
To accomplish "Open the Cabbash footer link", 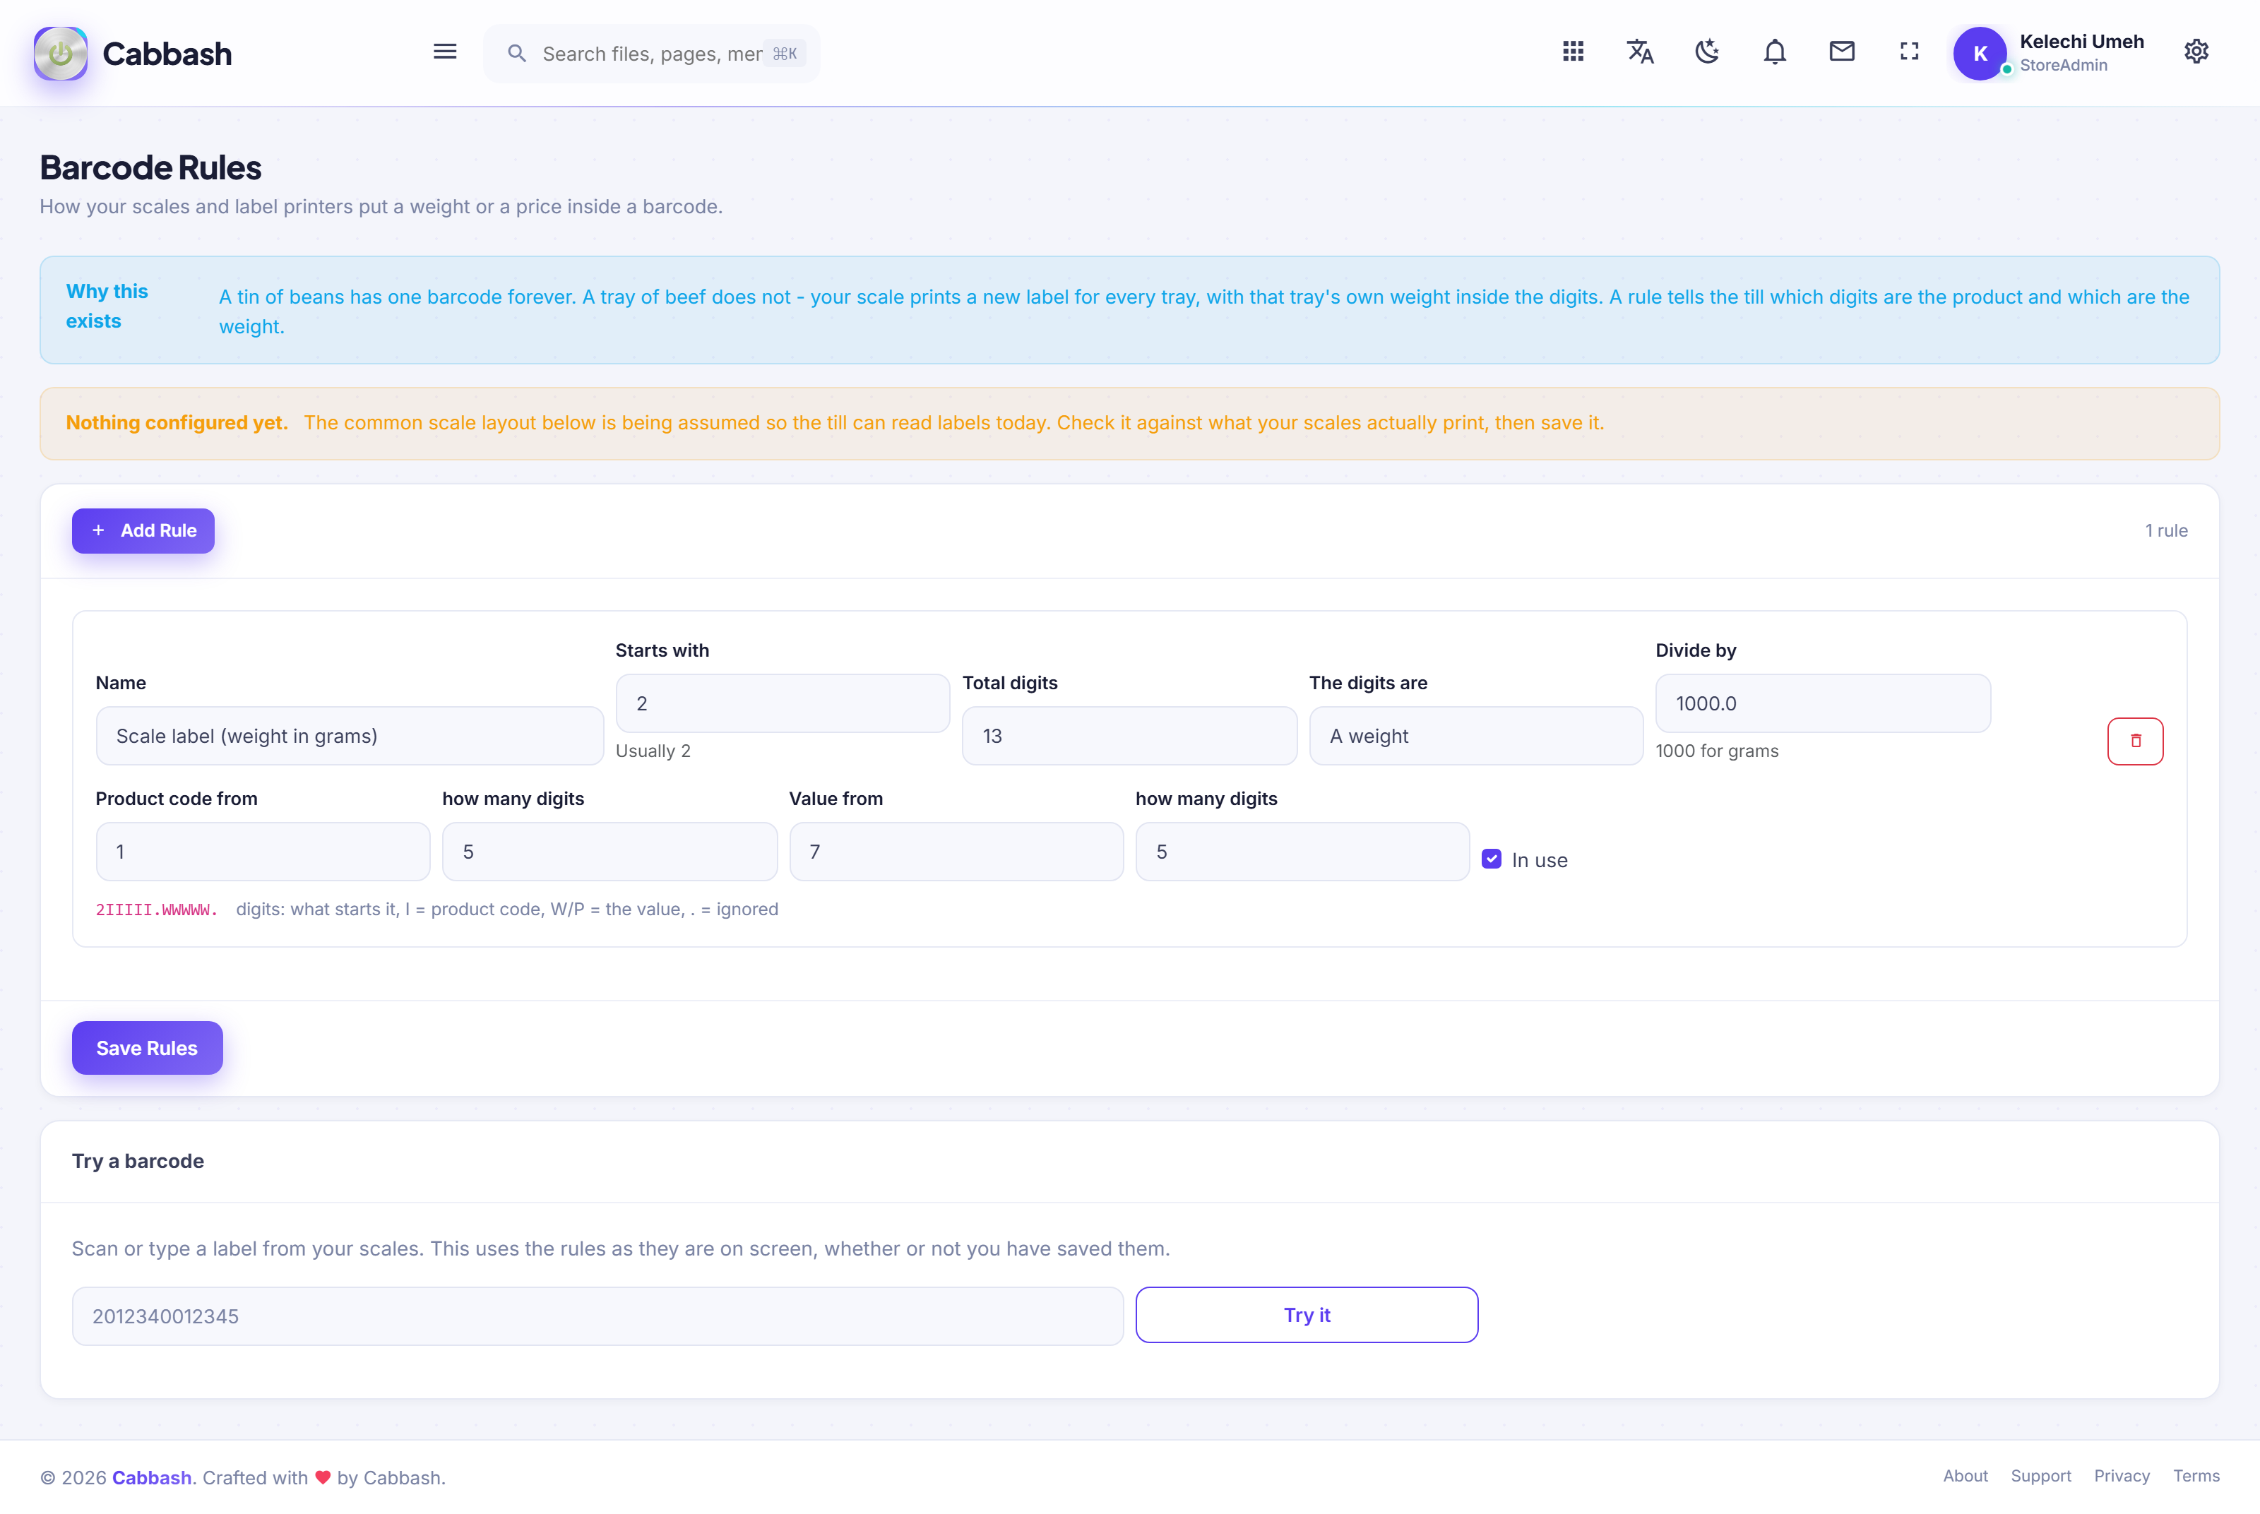I will click(x=152, y=1477).
